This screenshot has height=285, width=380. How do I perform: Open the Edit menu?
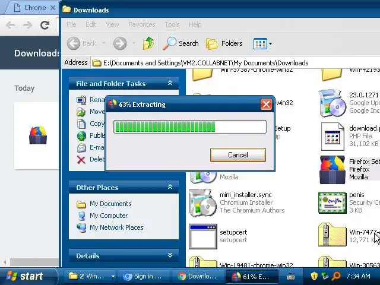(91, 24)
